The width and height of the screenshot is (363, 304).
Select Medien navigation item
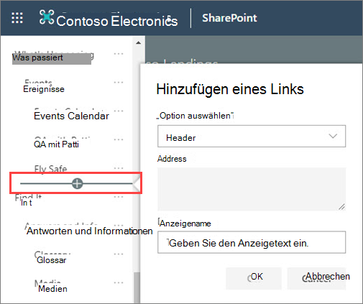[52, 289]
